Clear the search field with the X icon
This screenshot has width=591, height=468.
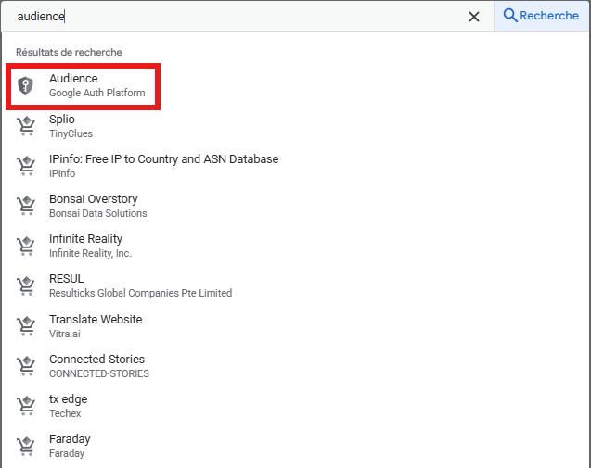tap(474, 16)
